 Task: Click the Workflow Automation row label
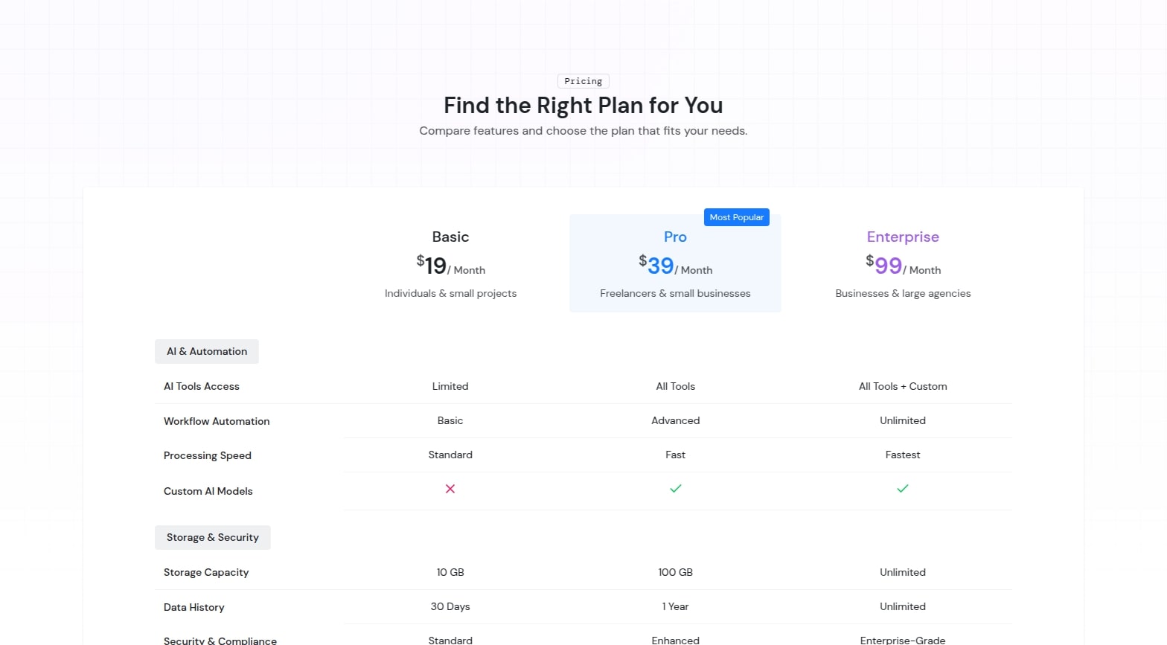coord(217,421)
